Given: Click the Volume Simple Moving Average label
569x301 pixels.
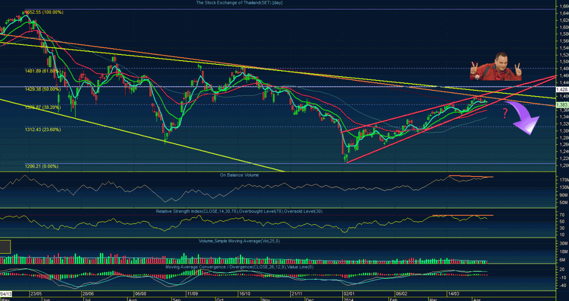Looking at the screenshot, I should pos(239,241).
